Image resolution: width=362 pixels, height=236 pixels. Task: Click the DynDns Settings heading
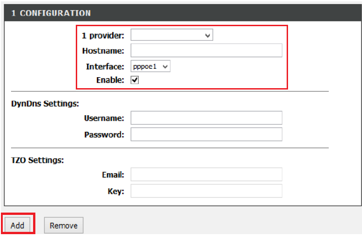(45, 104)
